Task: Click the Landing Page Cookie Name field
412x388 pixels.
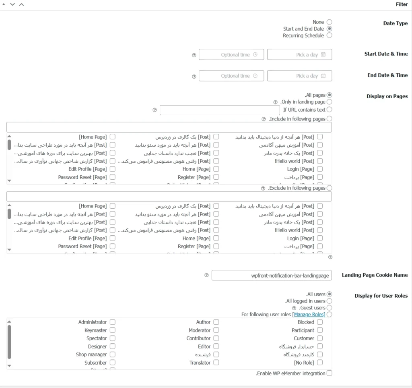Action: tap(272, 275)
